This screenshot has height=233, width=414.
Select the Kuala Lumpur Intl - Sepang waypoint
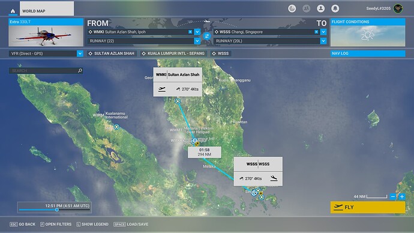tap(173, 53)
